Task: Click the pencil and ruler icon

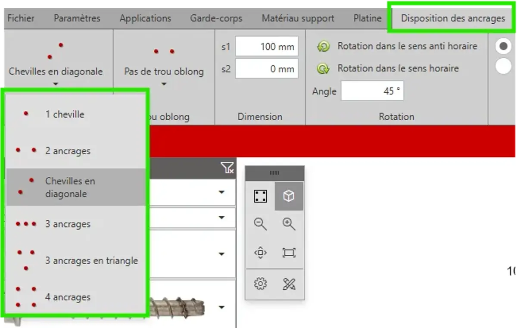Action: tap(289, 284)
